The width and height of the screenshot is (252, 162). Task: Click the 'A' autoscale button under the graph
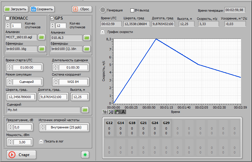point(123,112)
